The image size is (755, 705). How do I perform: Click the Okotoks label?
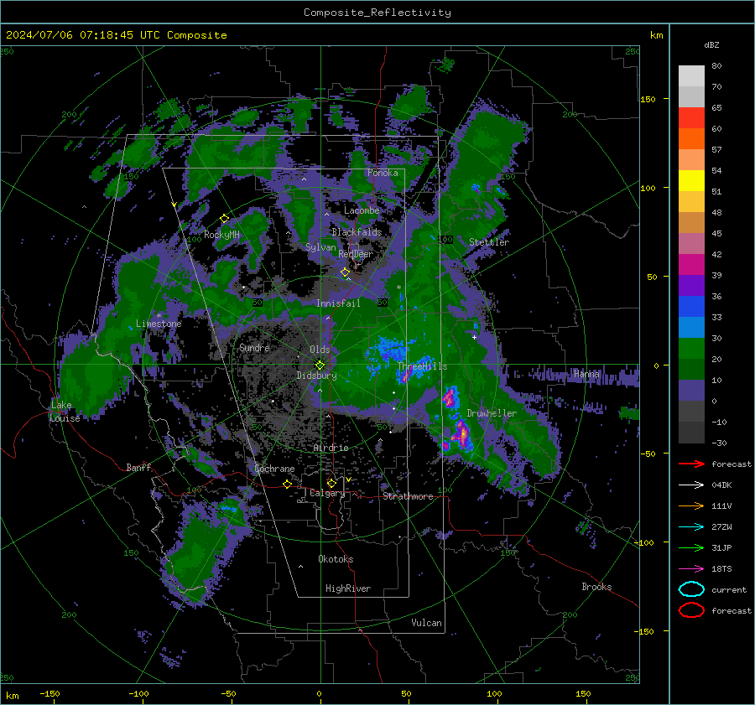[x=336, y=559]
